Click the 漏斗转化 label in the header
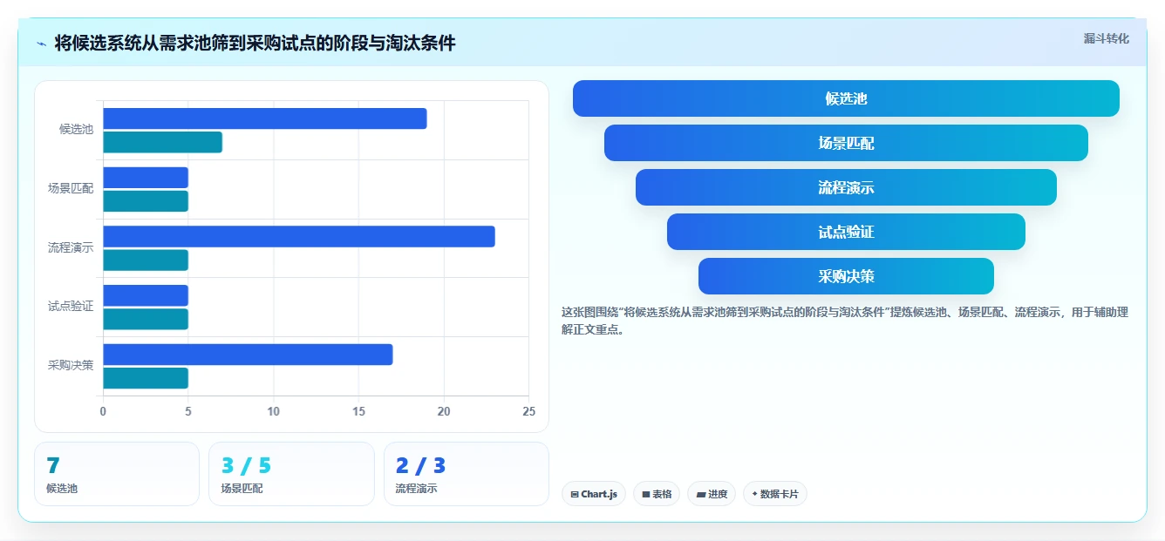 [1107, 38]
